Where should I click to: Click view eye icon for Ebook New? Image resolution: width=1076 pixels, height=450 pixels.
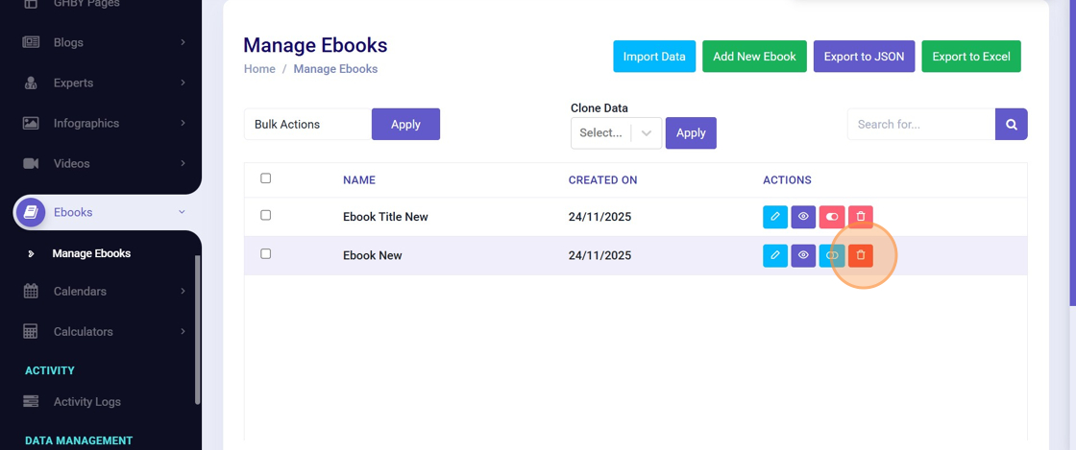tap(803, 255)
